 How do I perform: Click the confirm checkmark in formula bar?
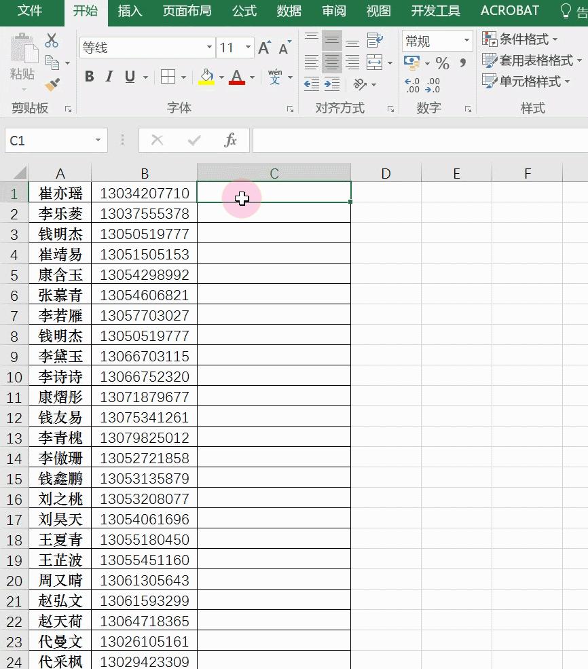pos(194,140)
